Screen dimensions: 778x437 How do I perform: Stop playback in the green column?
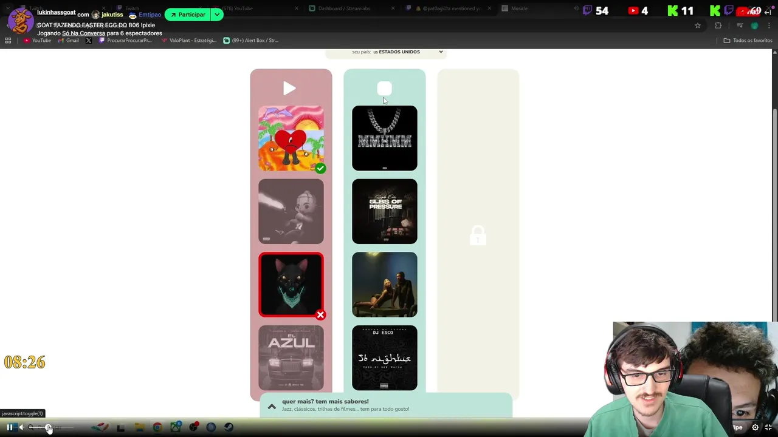pyautogui.click(x=384, y=89)
